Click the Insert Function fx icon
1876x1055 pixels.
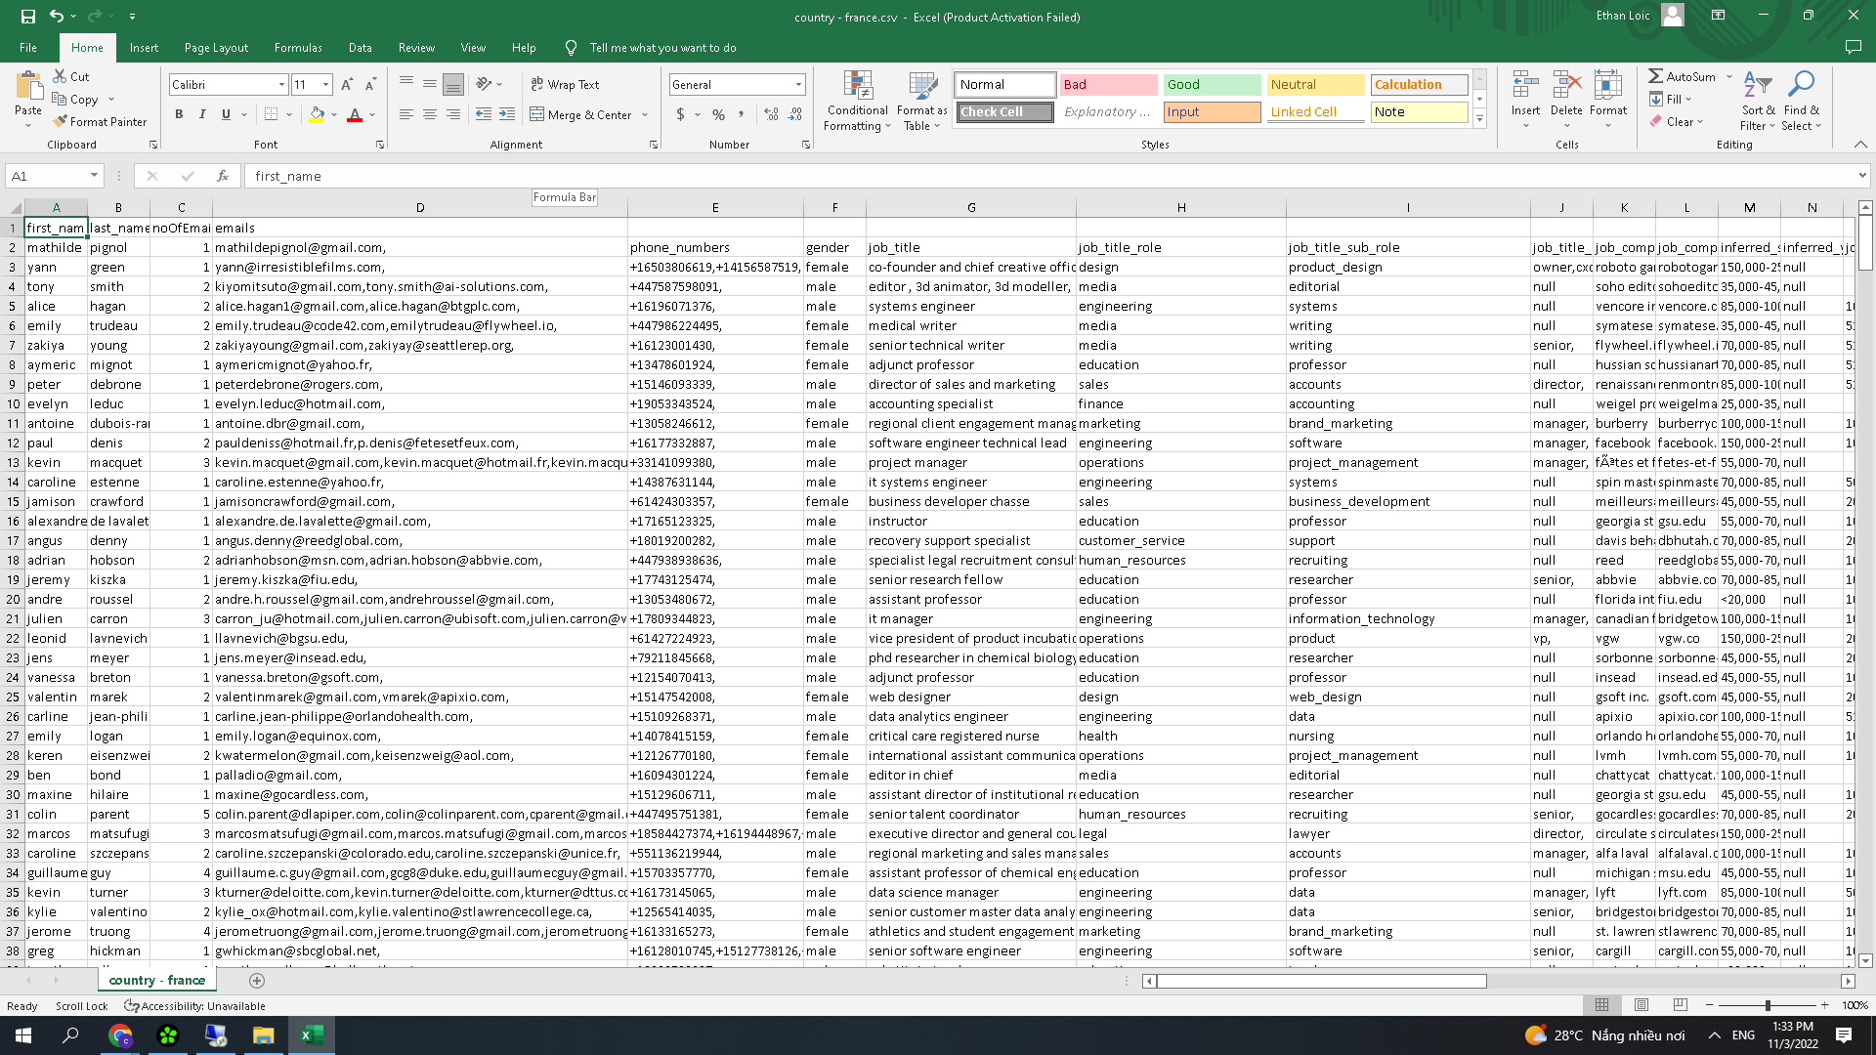tap(223, 176)
